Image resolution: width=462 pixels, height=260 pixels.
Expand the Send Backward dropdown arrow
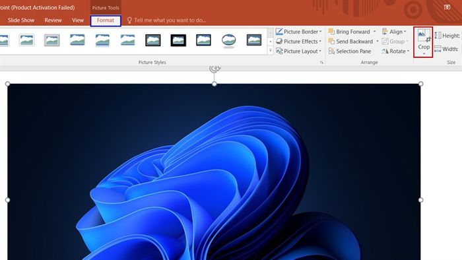(377, 42)
